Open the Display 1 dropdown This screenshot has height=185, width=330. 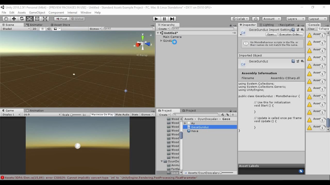click(x=11, y=115)
